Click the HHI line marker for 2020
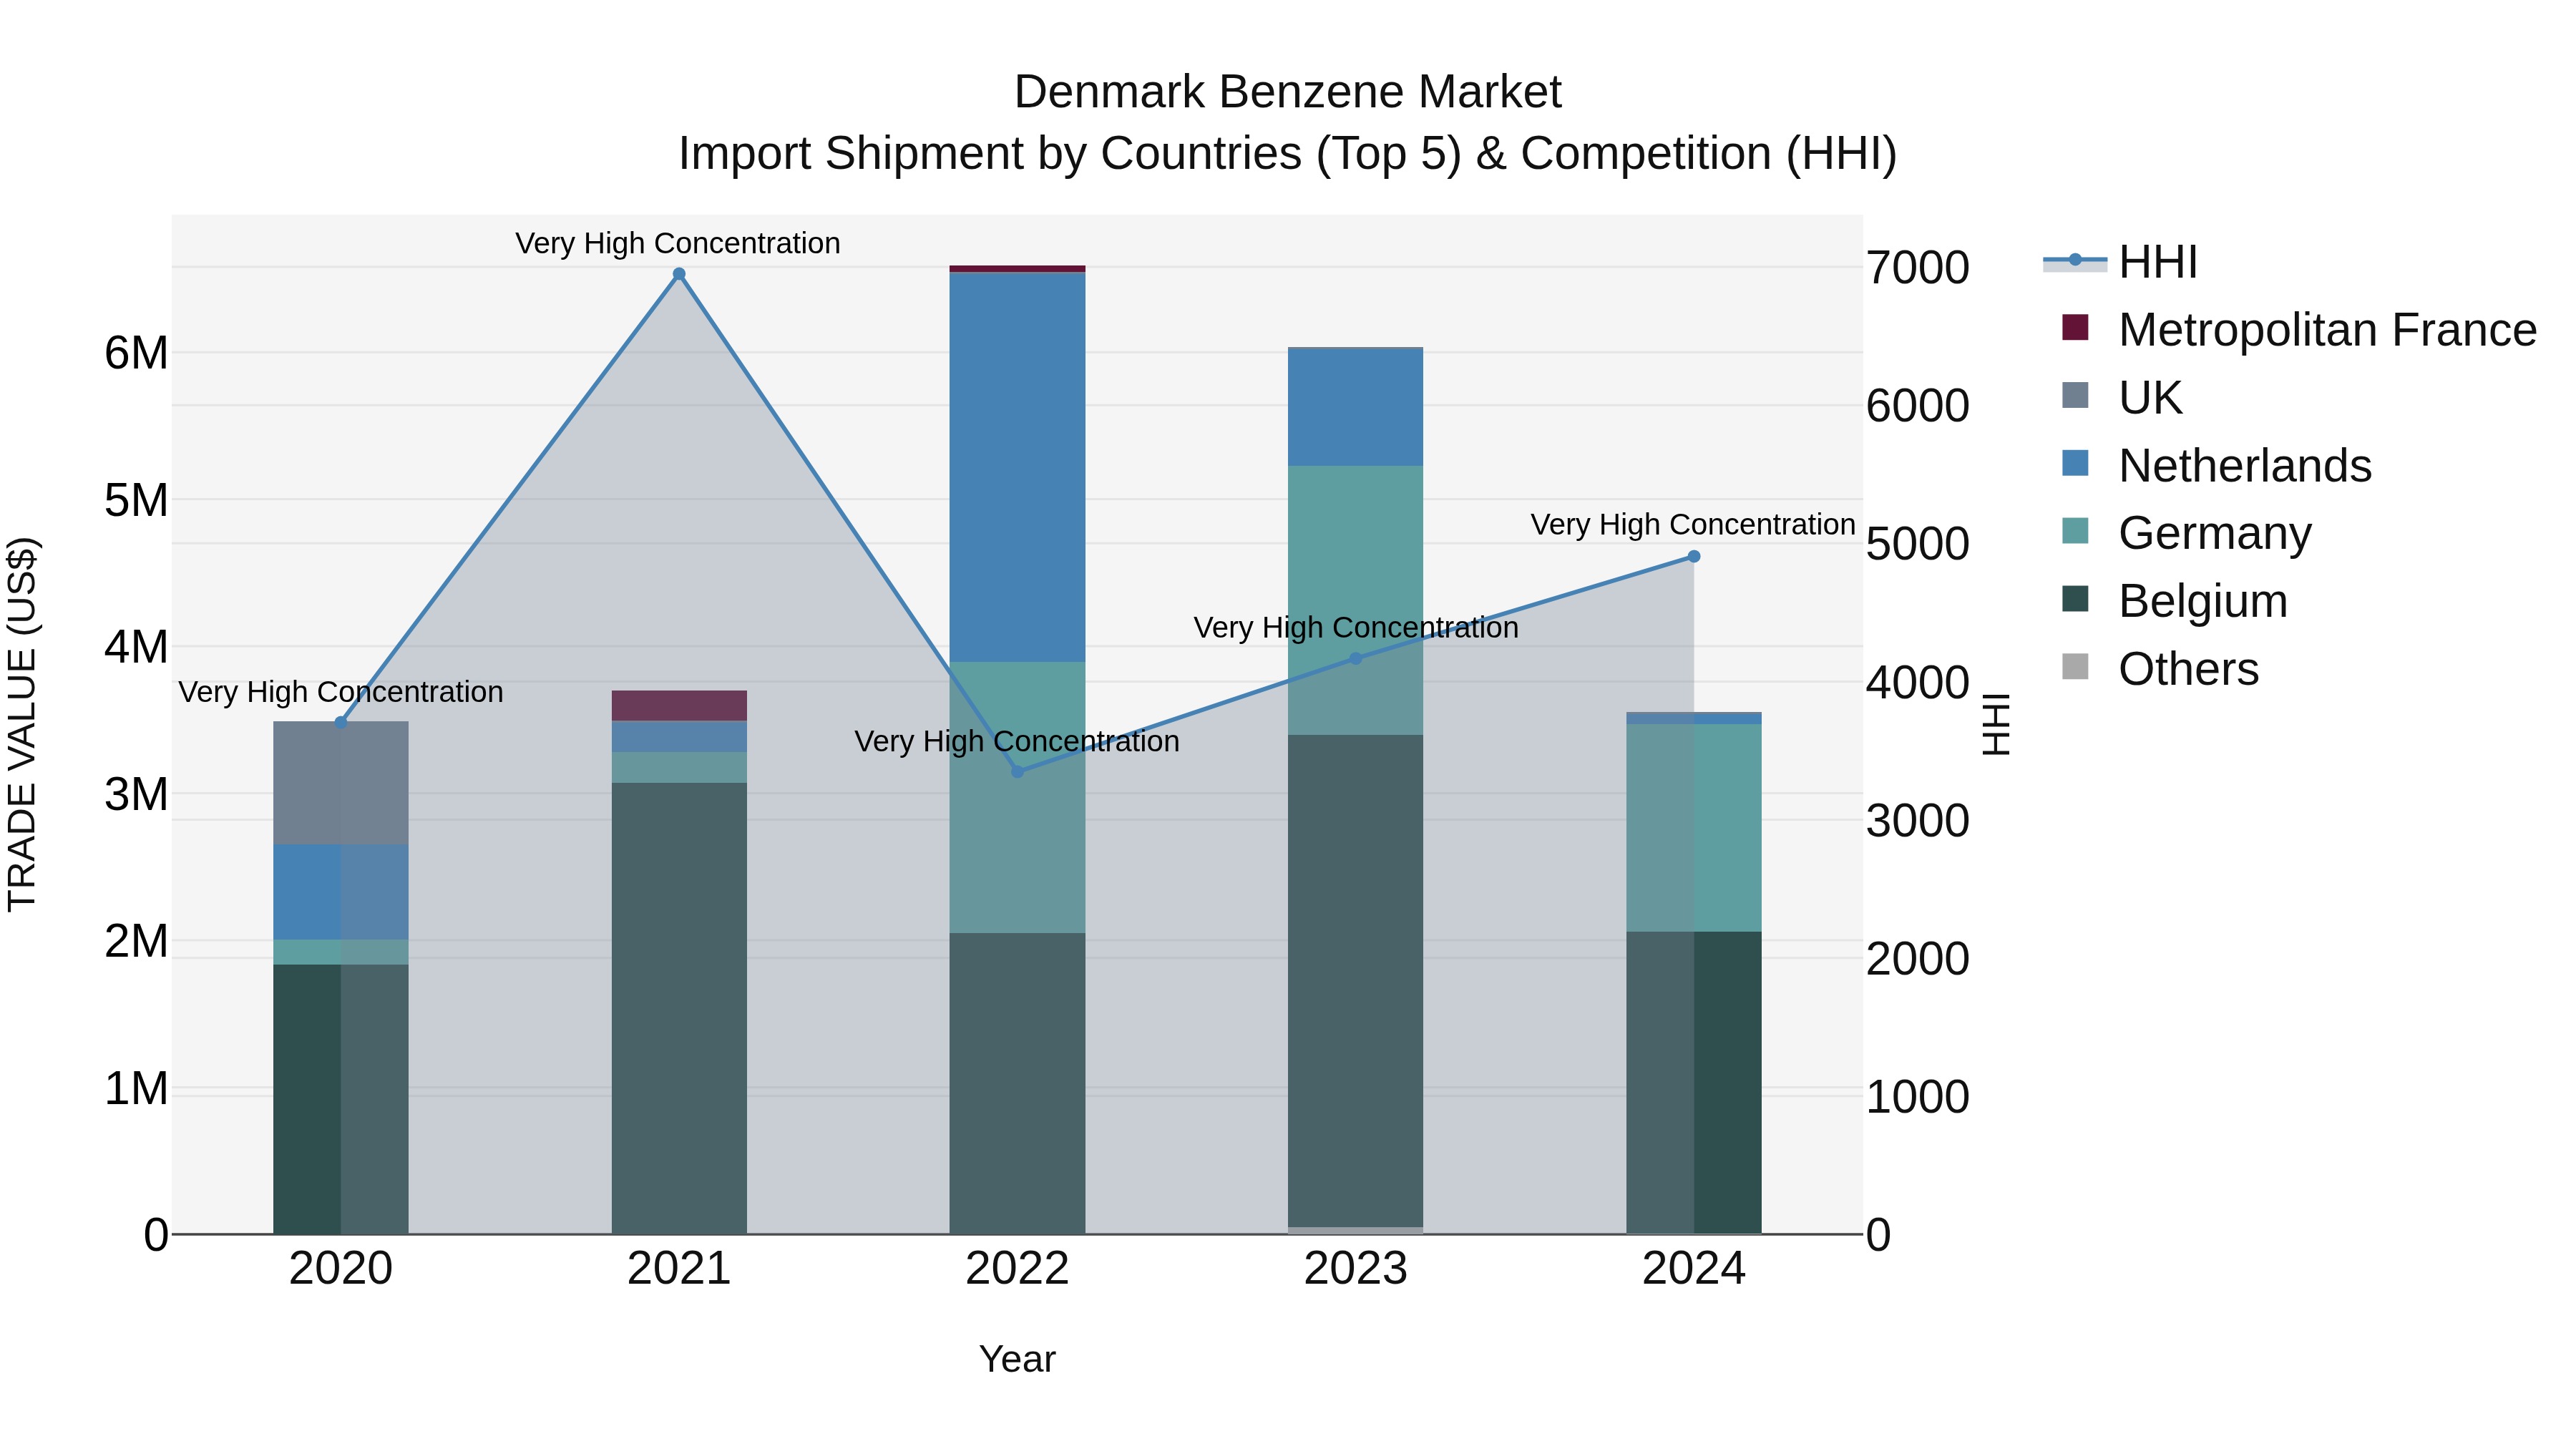This screenshot has height=1449, width=2576. (x=341, y=722)
